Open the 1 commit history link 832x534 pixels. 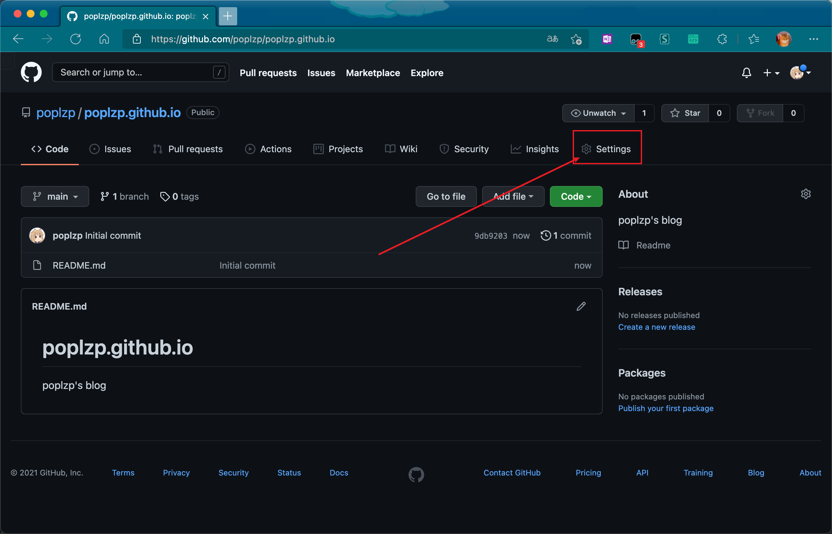point(566,236)
